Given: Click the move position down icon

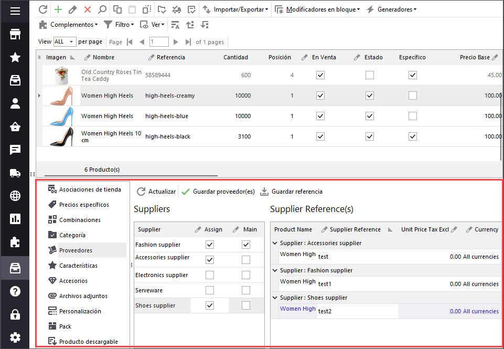Looking at the screenshot, I should click(x=205, y=25).
